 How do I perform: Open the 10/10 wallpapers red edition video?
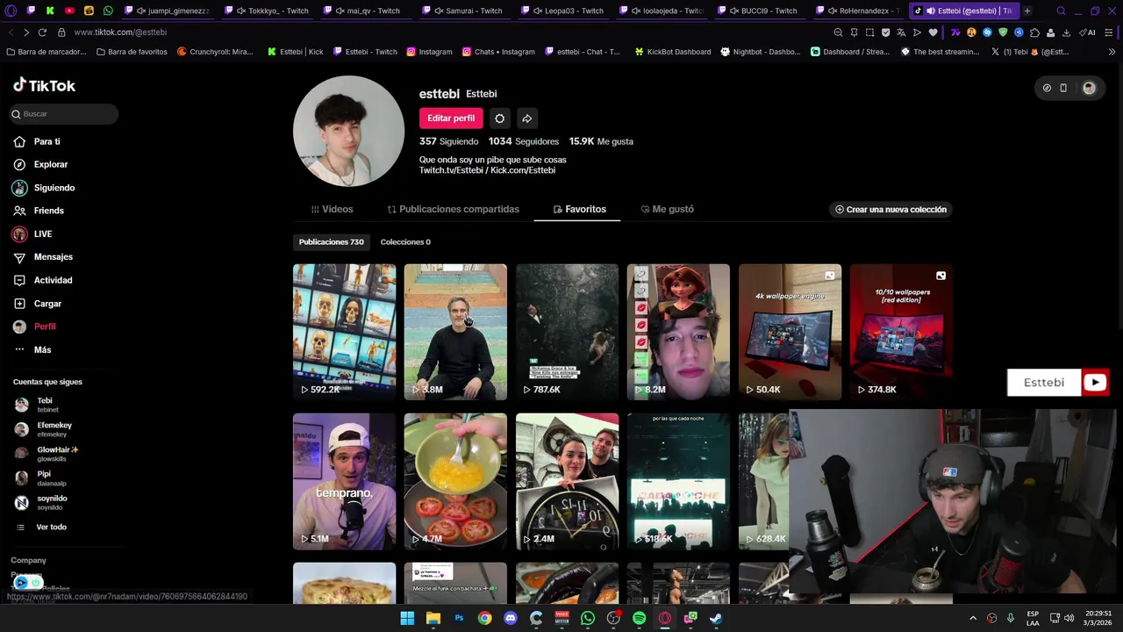click(901, 332)
